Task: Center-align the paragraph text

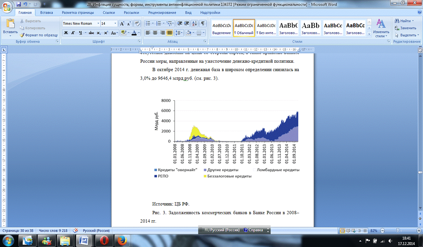Action: [x=155, y=33]
